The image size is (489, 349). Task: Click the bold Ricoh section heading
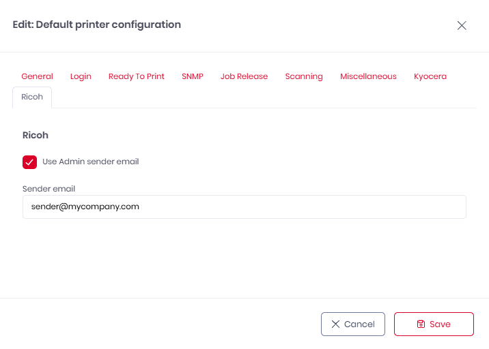click(36, 135)
